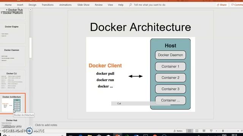Click the Container 3 box
Viewport: 243px width, 136px height.
(x=170, y=89)
